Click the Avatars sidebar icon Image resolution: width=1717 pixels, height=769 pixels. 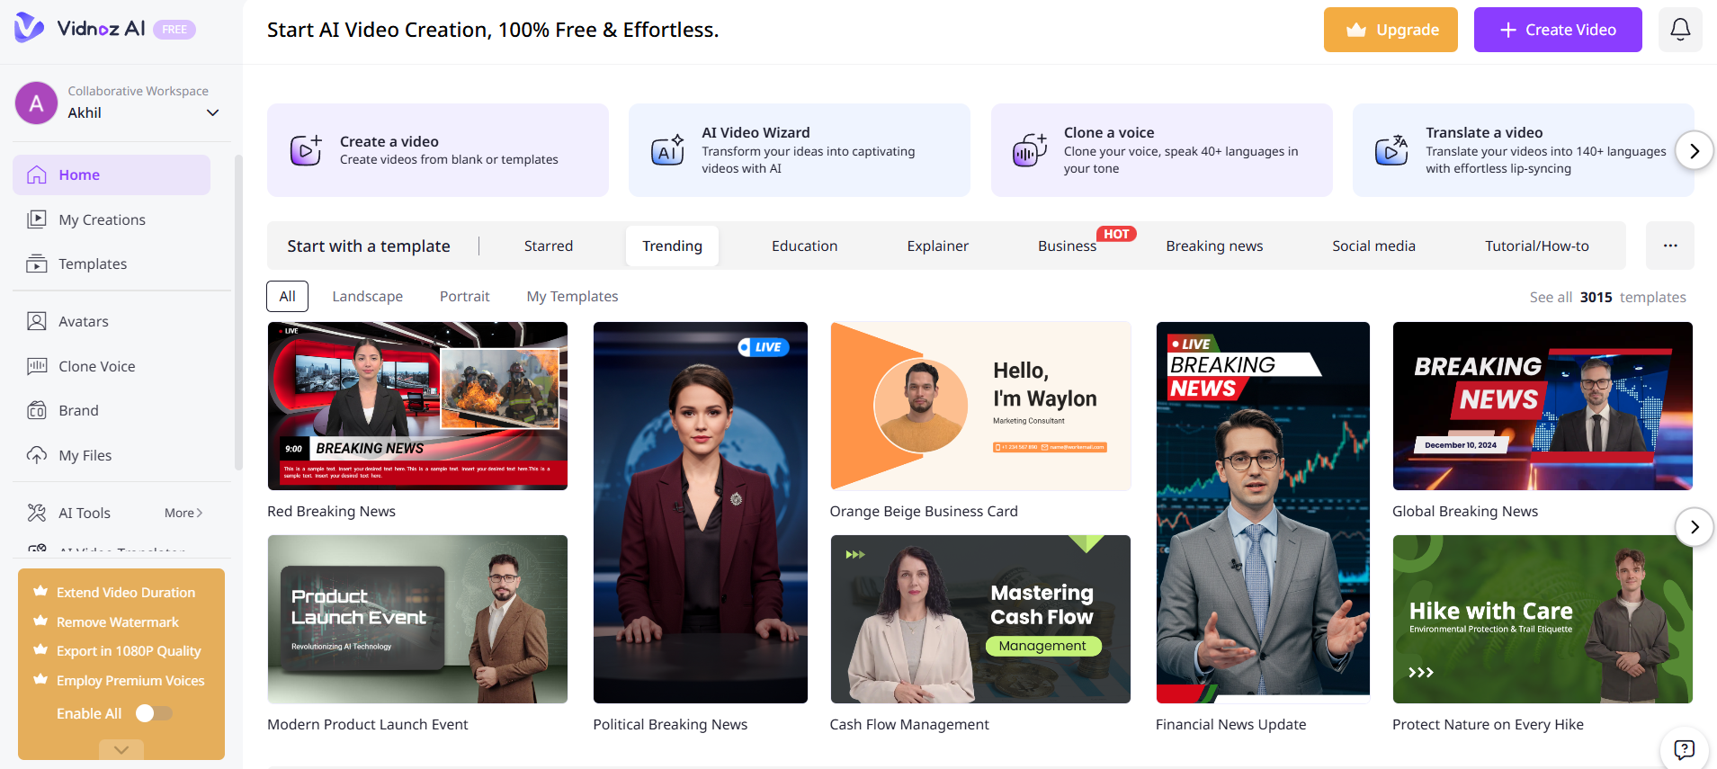[x=37, y=321]
